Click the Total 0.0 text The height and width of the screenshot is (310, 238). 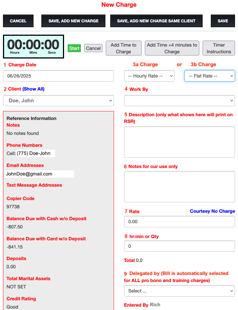point(133,260)
